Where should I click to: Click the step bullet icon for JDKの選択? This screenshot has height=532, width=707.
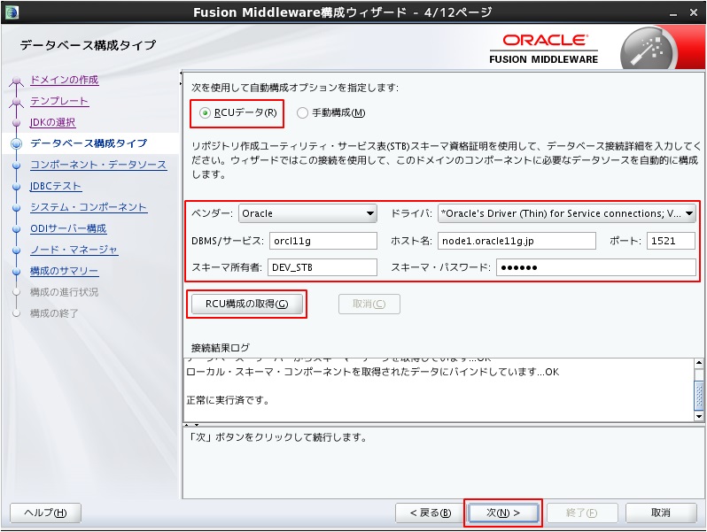click(x=17, y=122)
